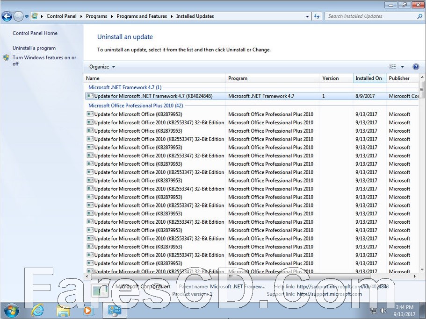
Task: Open the Organize menu
Action: click(102, 67)
